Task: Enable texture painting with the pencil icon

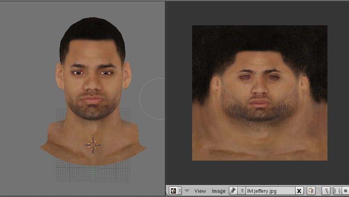Action: coord(327,191)
